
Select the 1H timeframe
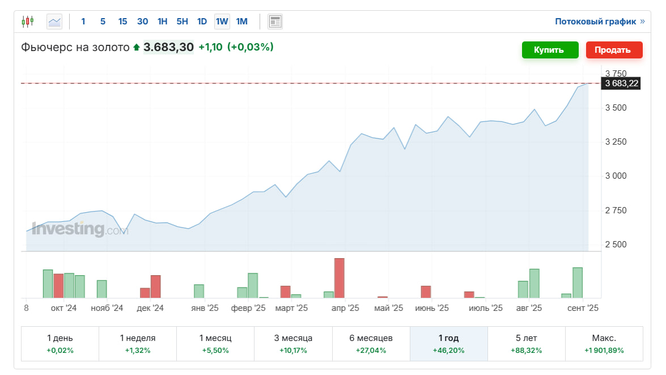[162, 22]
